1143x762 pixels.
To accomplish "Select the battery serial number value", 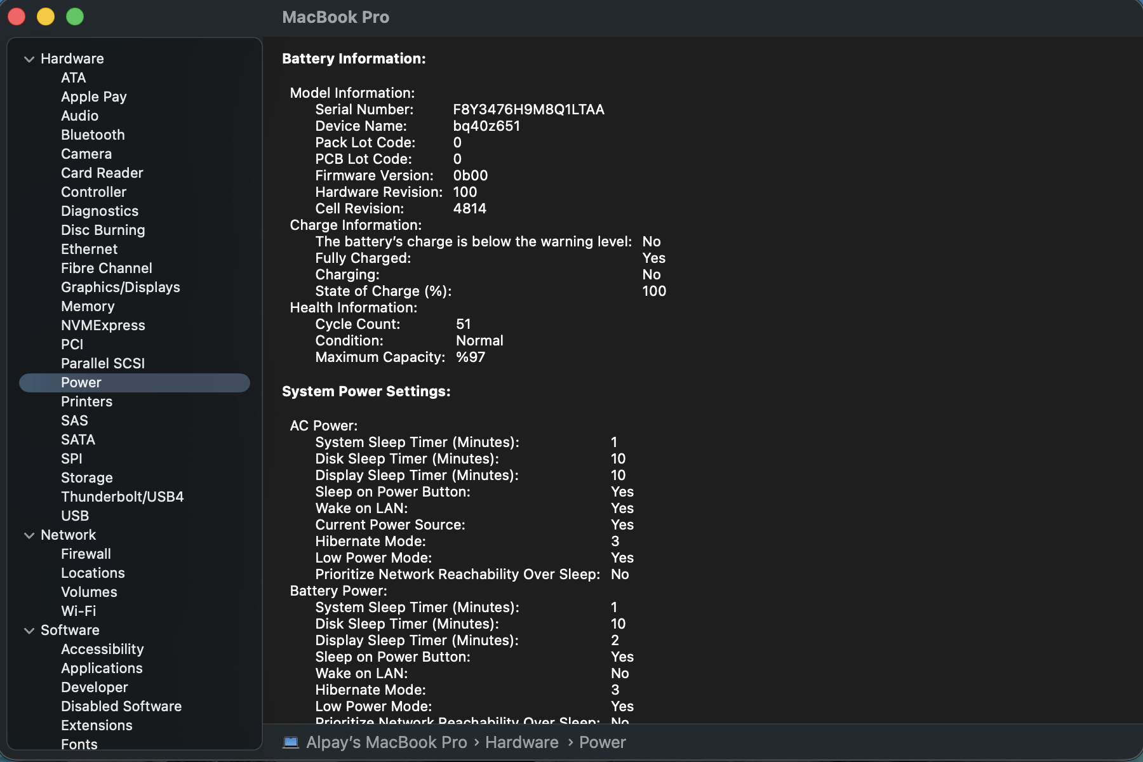I will (x=528, y=109).
